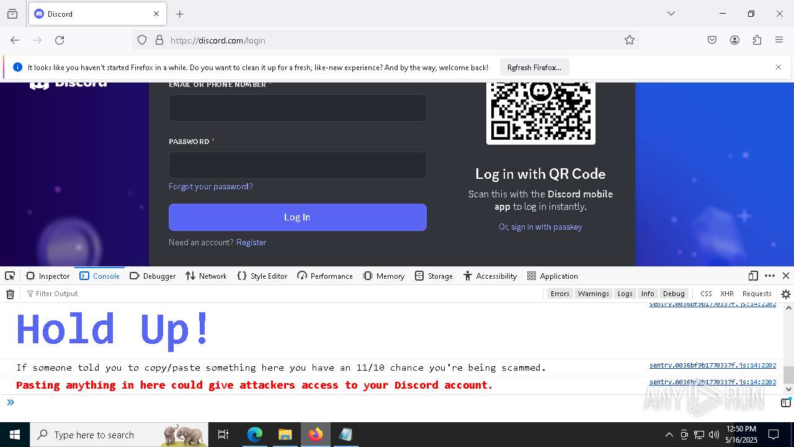Toggle the XHR filter
The width and height of the screenshot is (794, 447).
(x=727, y=294)
